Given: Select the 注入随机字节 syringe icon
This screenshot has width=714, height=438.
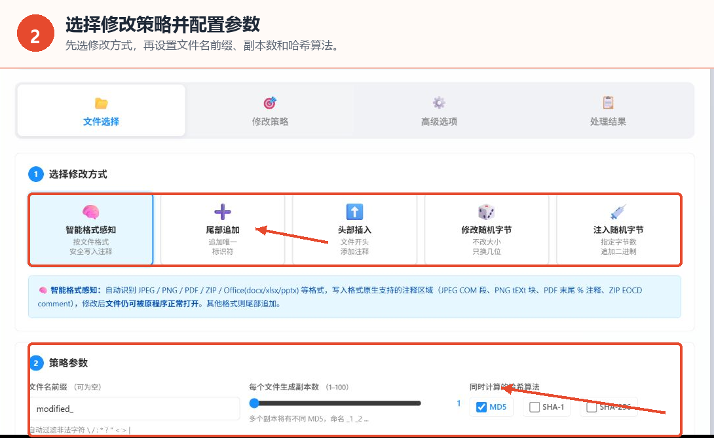Looking at the screenshot, I should click(618, 211).
